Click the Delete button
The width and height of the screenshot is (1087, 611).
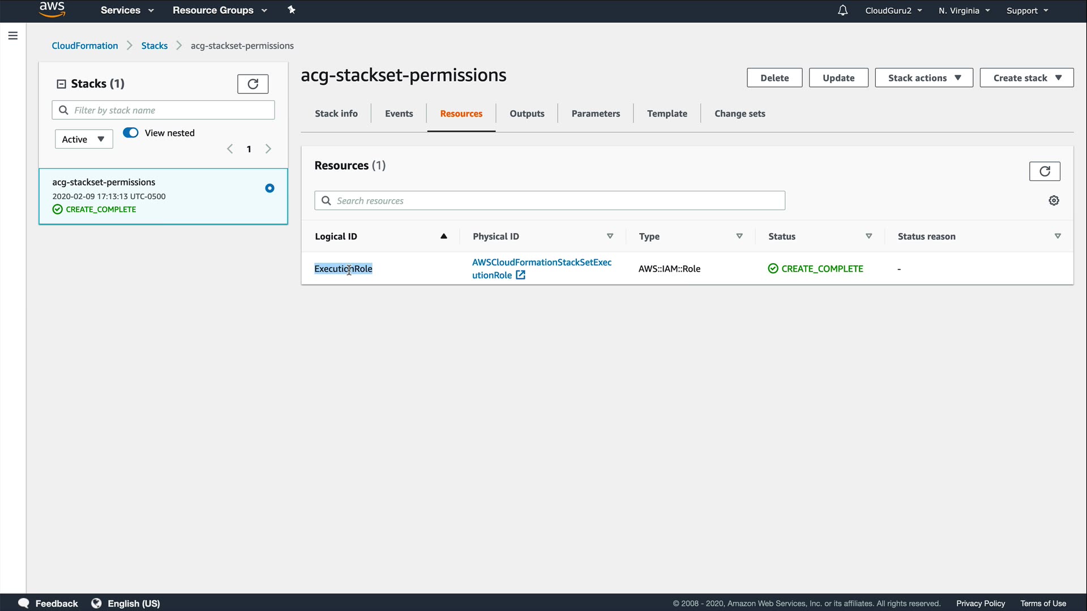tap(774, 78)
